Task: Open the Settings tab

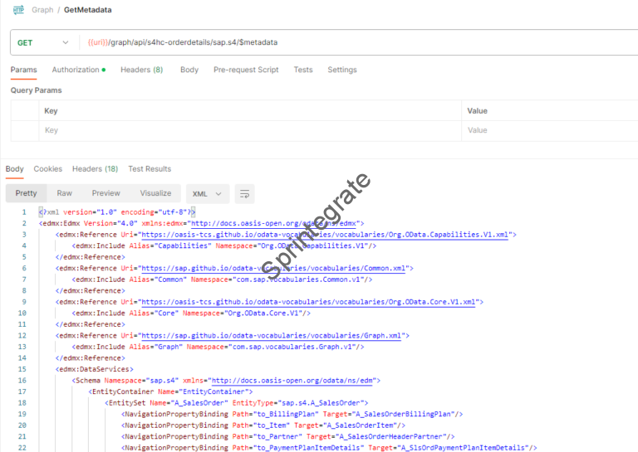Action: (341, 70)
